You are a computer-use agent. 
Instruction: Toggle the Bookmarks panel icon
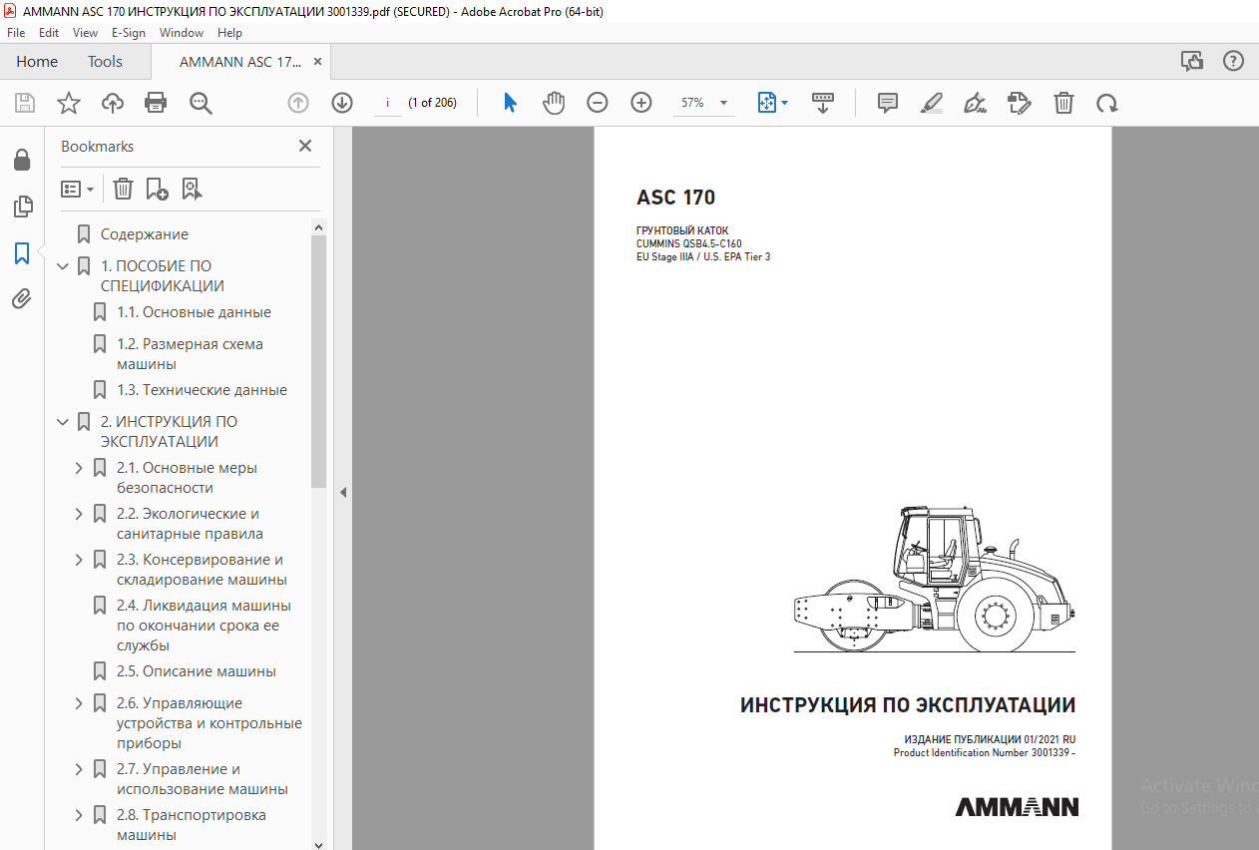[x=22, y=253]
